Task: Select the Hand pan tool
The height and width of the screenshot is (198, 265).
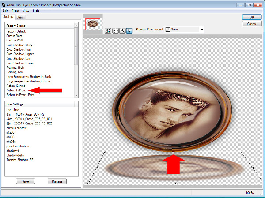Action: [x=116, y=30]
